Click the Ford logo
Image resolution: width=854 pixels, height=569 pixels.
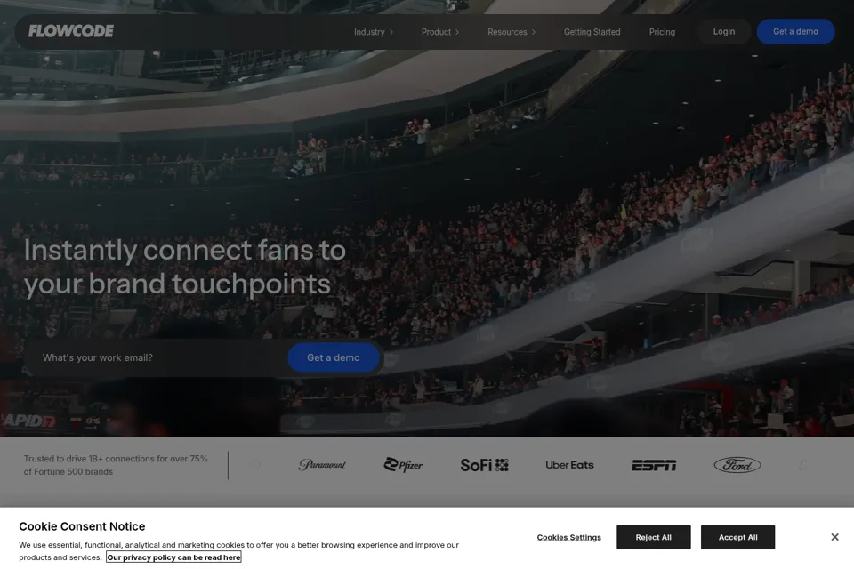pyautogui.click(x=737, y=465)
